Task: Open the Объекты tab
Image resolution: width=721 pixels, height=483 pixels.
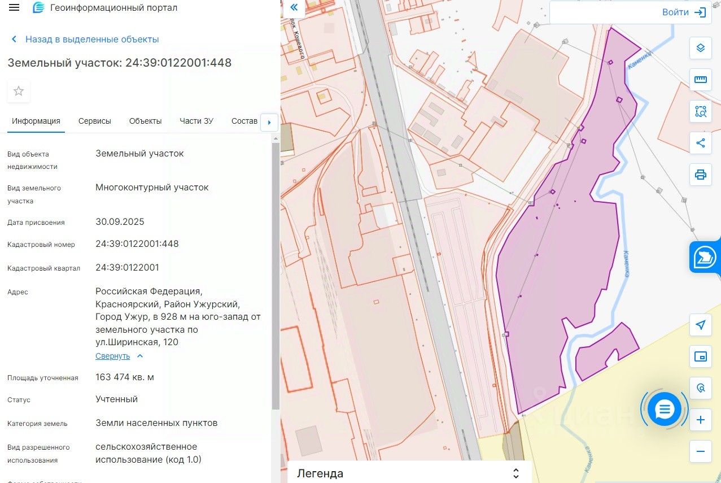Action: (x=145, y=121)
